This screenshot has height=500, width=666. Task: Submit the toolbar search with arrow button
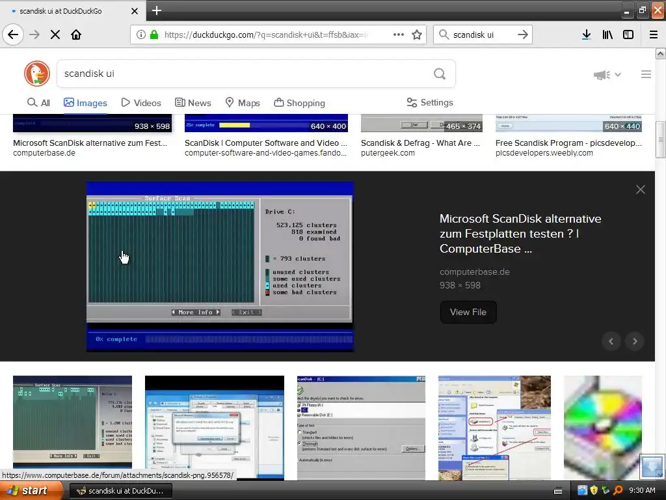point(523,35)
